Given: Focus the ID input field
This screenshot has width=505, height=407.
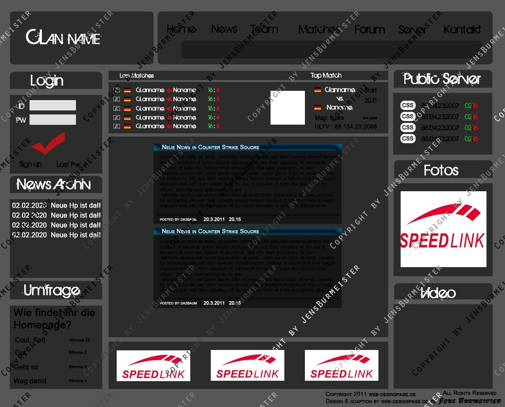Looking at the screenshot, I should coord(53,105).
